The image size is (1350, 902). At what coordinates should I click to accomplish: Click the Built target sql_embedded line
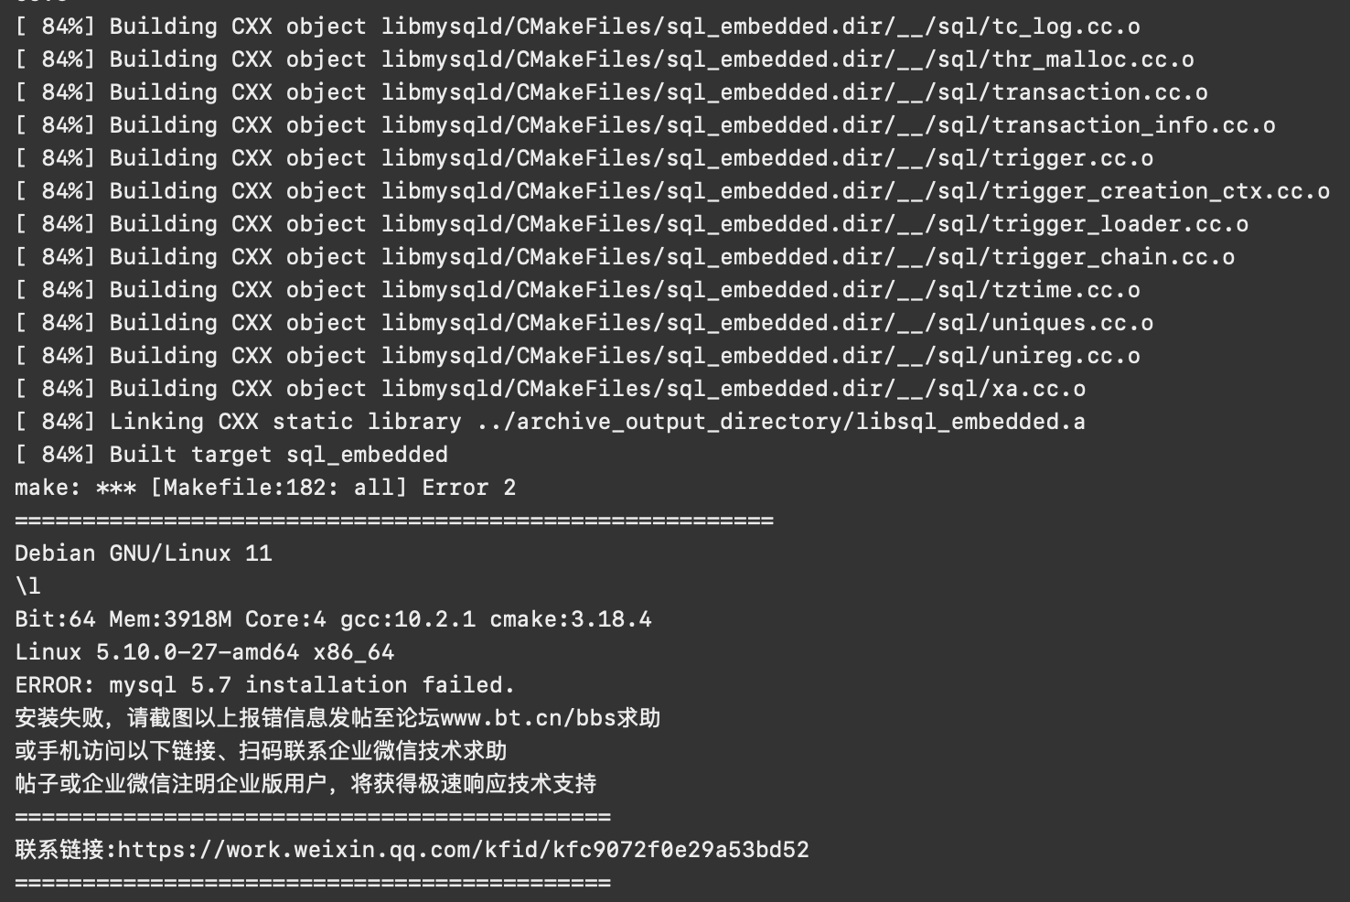click(231, 455)
